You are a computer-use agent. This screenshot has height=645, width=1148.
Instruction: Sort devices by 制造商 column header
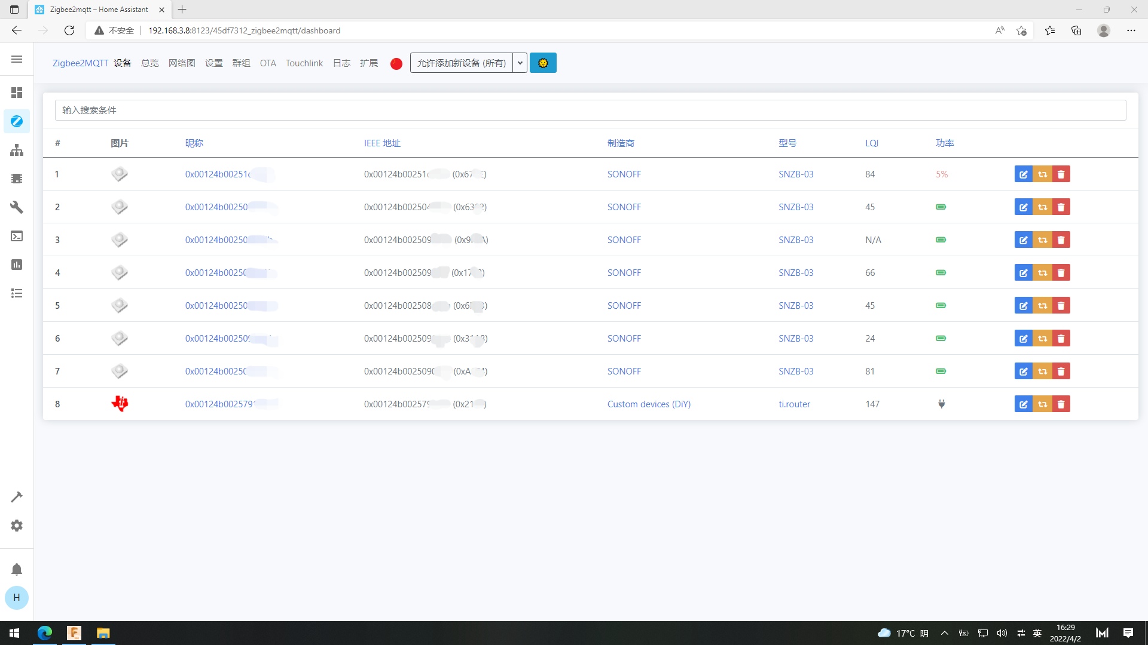click(621, 143)
